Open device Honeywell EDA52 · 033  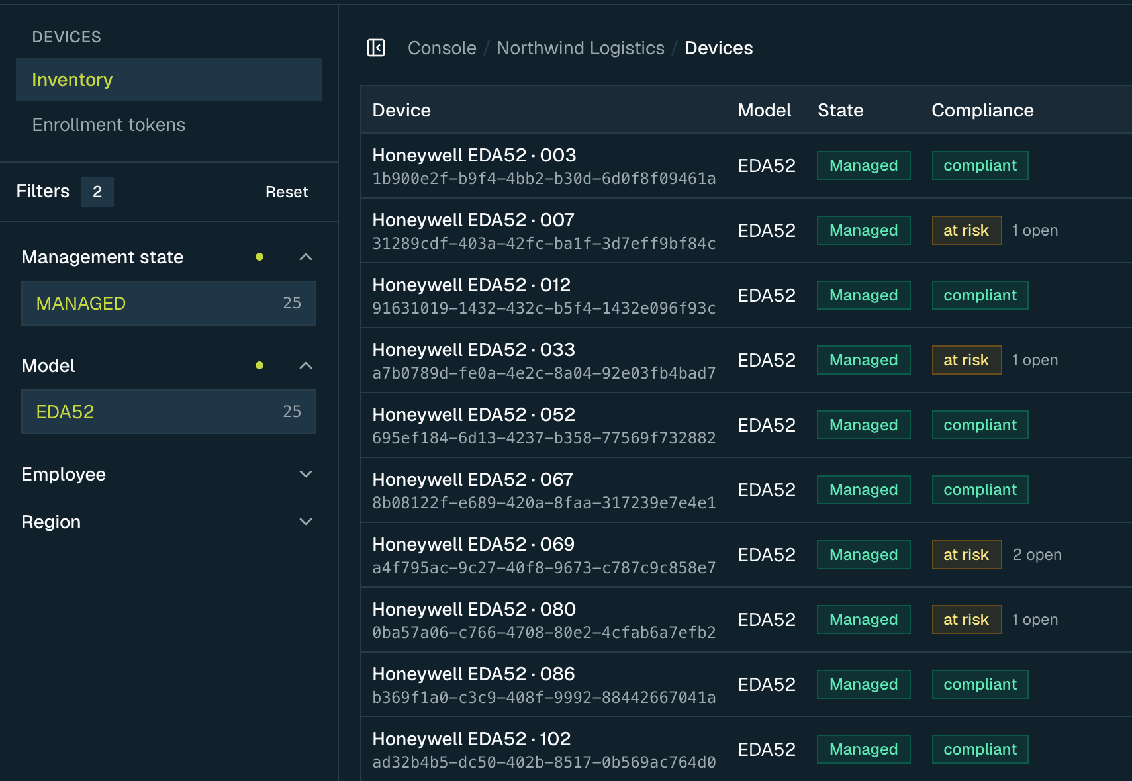[473, 349]
